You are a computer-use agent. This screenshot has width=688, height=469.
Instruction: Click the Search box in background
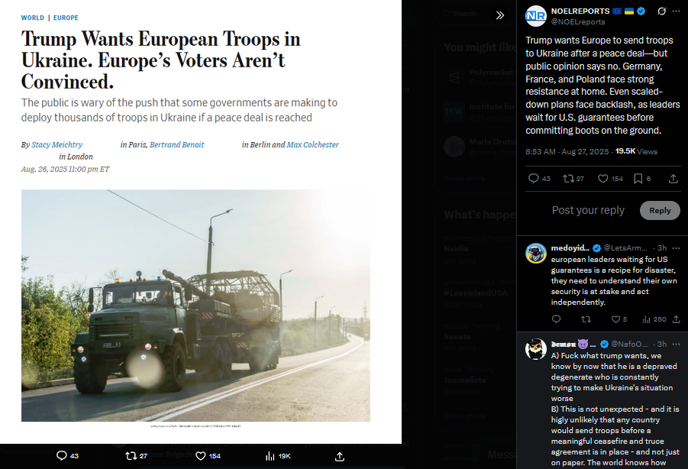click(465, 14)
